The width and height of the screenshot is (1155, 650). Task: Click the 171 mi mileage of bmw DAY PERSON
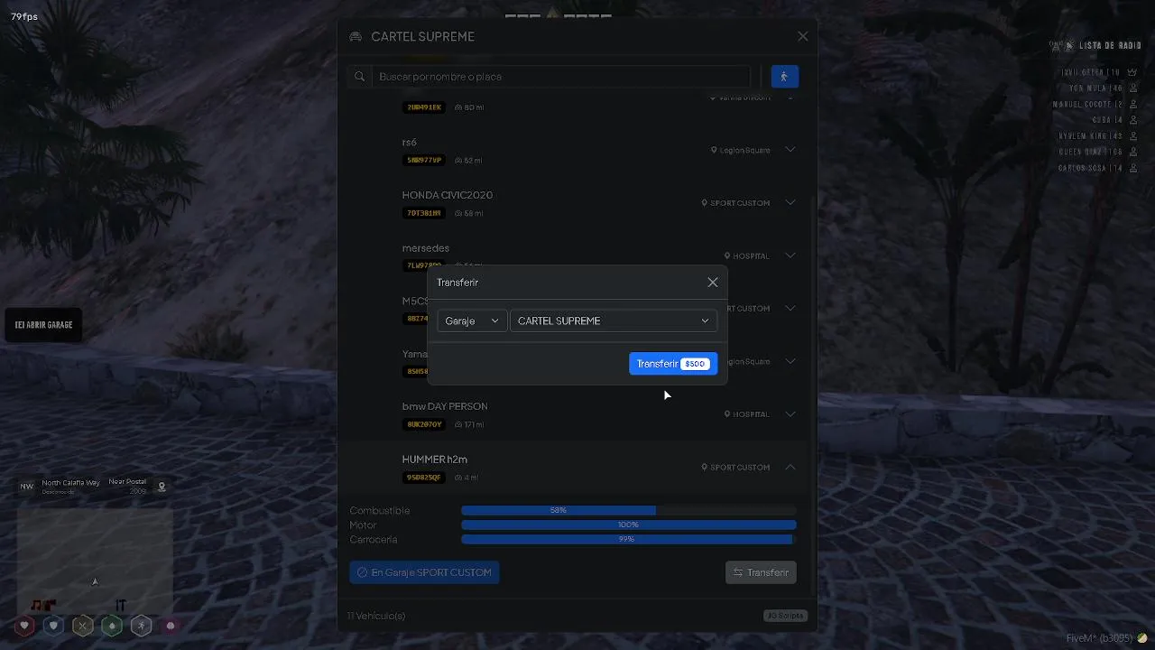[469, 424]
